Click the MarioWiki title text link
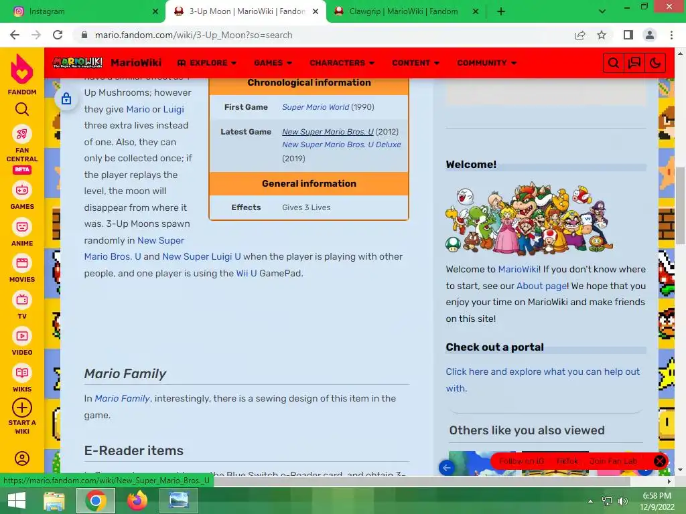686x514 pixels. tap(136, 63)
